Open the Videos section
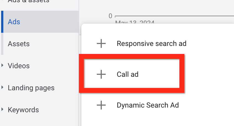Image resolution: width=234 pixels, height=126 pixels. tap(19, 66)
